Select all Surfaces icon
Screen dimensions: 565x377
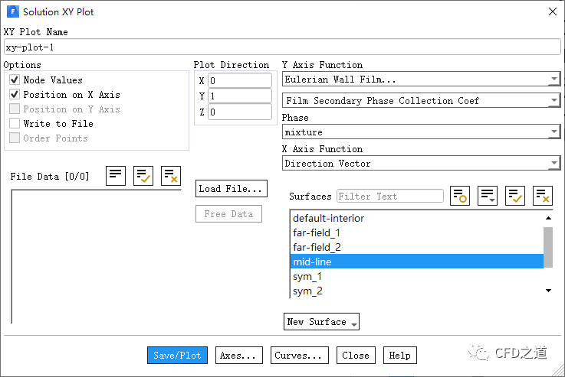515,196
